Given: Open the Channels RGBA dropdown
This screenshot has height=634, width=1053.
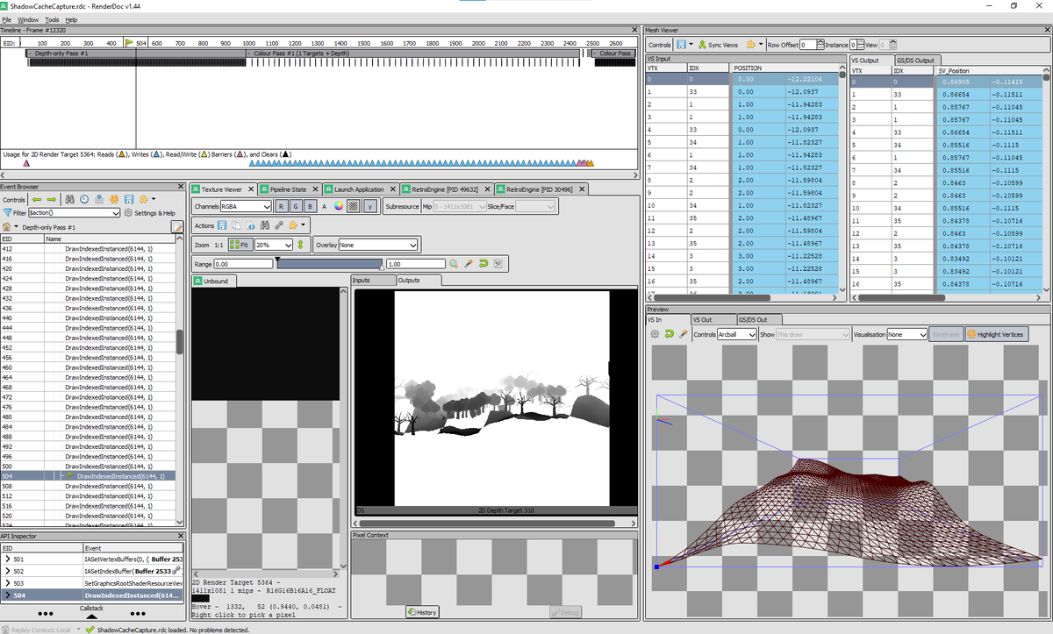Looking at the screenshot, I should (246, 206).
